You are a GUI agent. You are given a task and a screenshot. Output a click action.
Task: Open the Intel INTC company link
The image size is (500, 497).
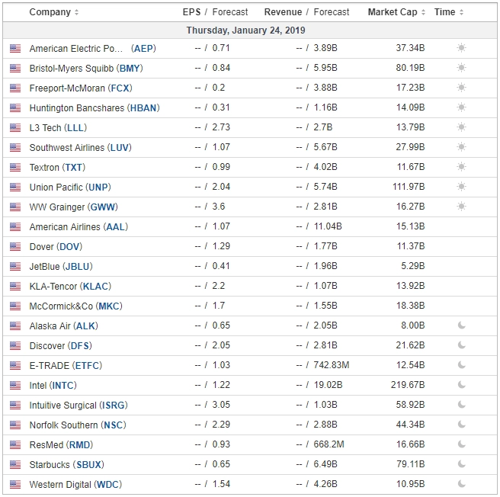(x=63, y=386)
